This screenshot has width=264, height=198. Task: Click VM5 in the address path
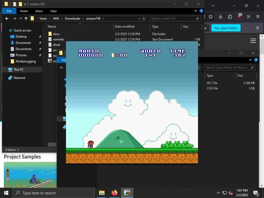coord(56,19)
